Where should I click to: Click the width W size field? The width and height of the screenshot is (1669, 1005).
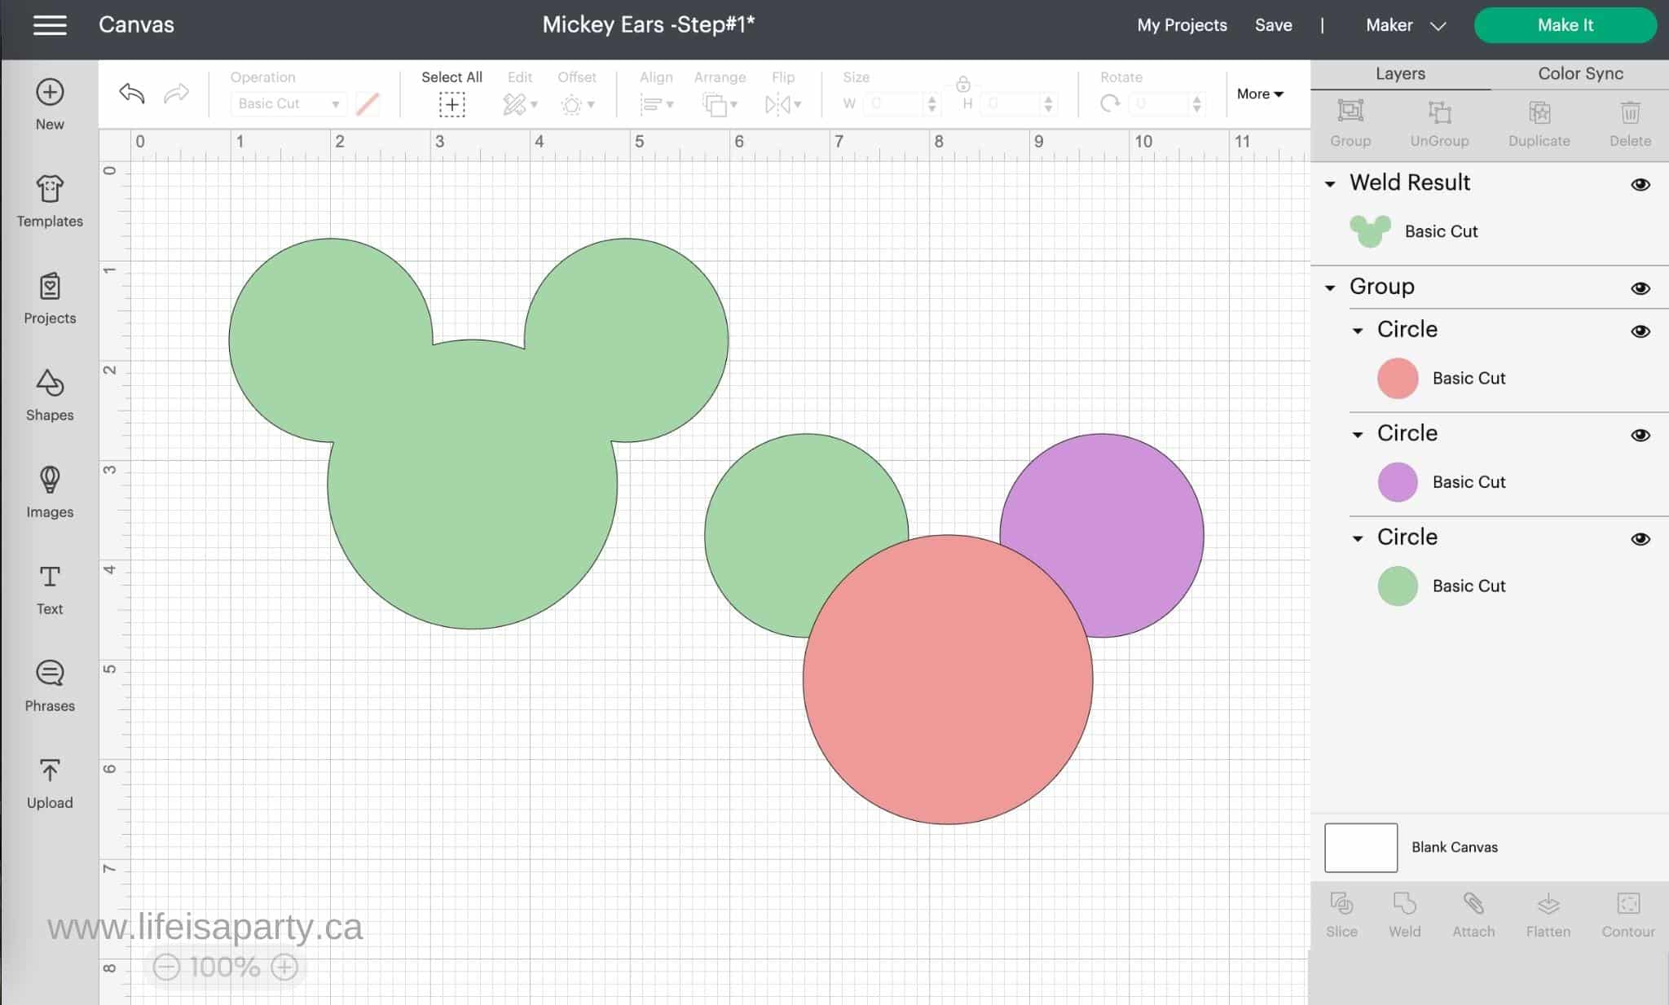[x=903, y=103]
